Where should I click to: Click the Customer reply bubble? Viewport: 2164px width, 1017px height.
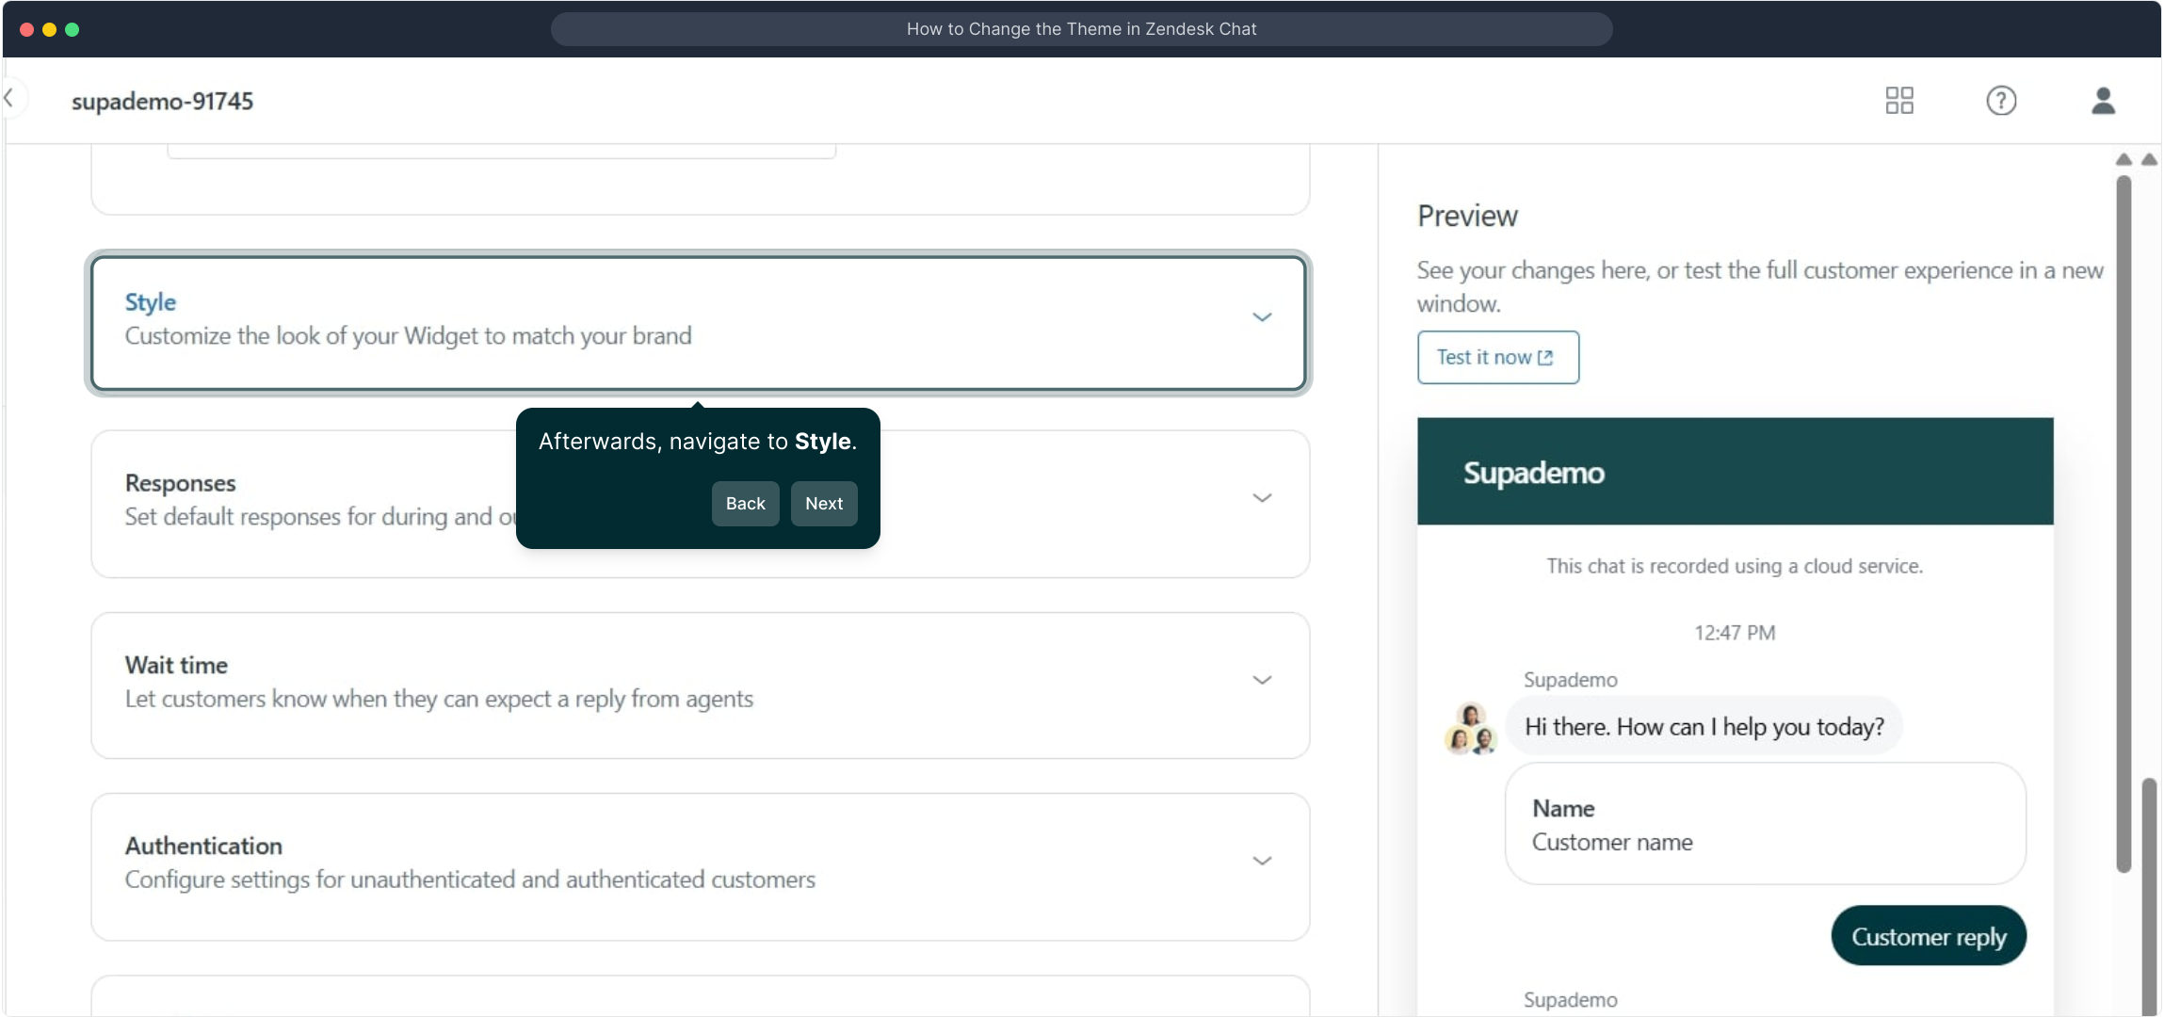point(1928,936)
